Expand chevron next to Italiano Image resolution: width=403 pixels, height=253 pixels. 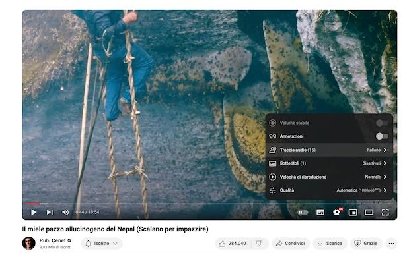point(385,150)
